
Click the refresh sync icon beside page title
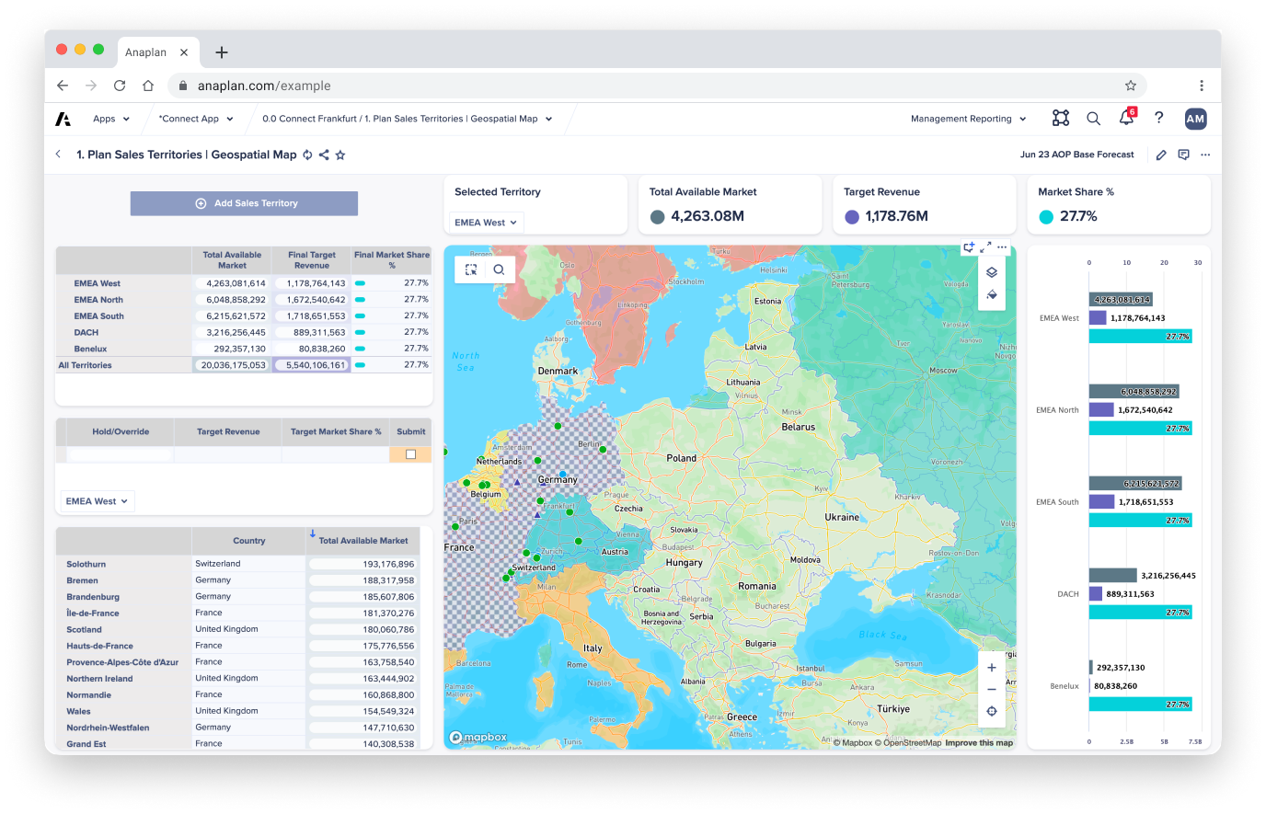pyautogui.click(x=307, y=155)
